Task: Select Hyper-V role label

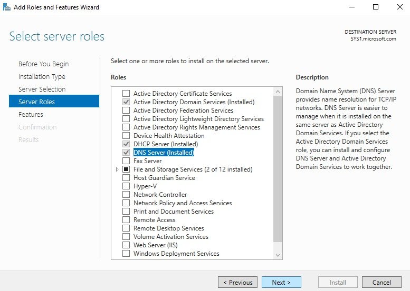Action: click(x=145, y=186)
